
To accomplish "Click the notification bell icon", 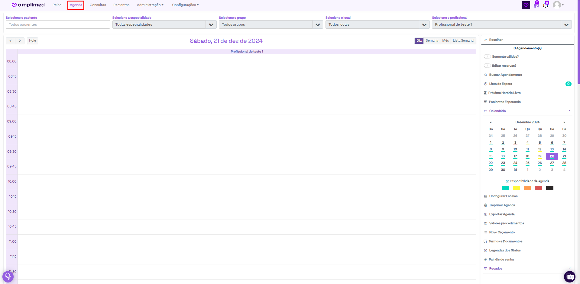I will (x=545, y=5).
